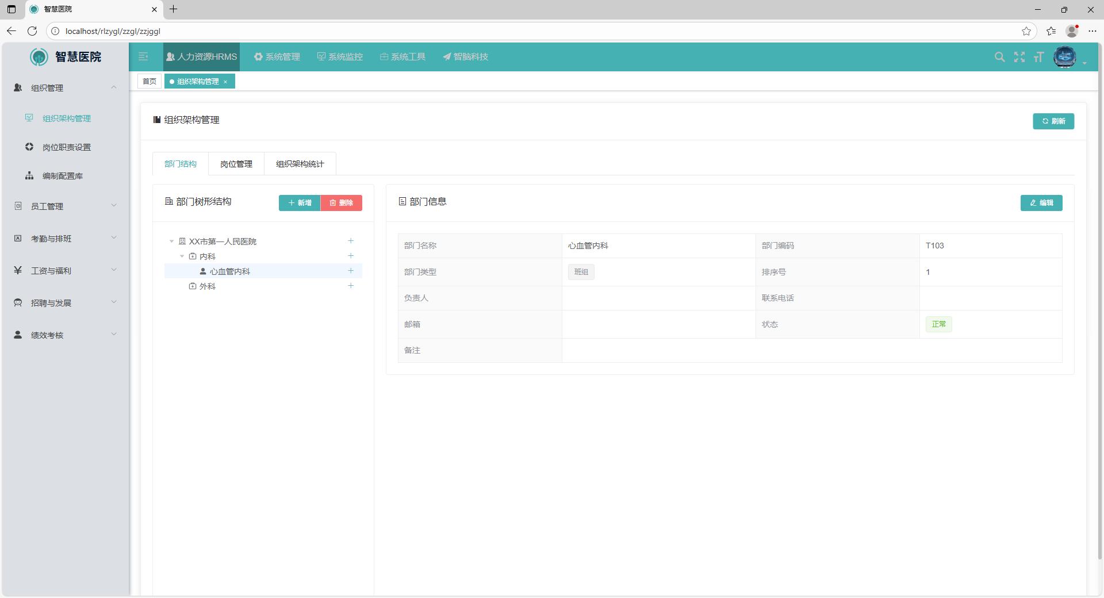Screen dimensions: 1104x598
Task: Click the 编辑 button in 部门信息
Action: [x=1041, y=203]
